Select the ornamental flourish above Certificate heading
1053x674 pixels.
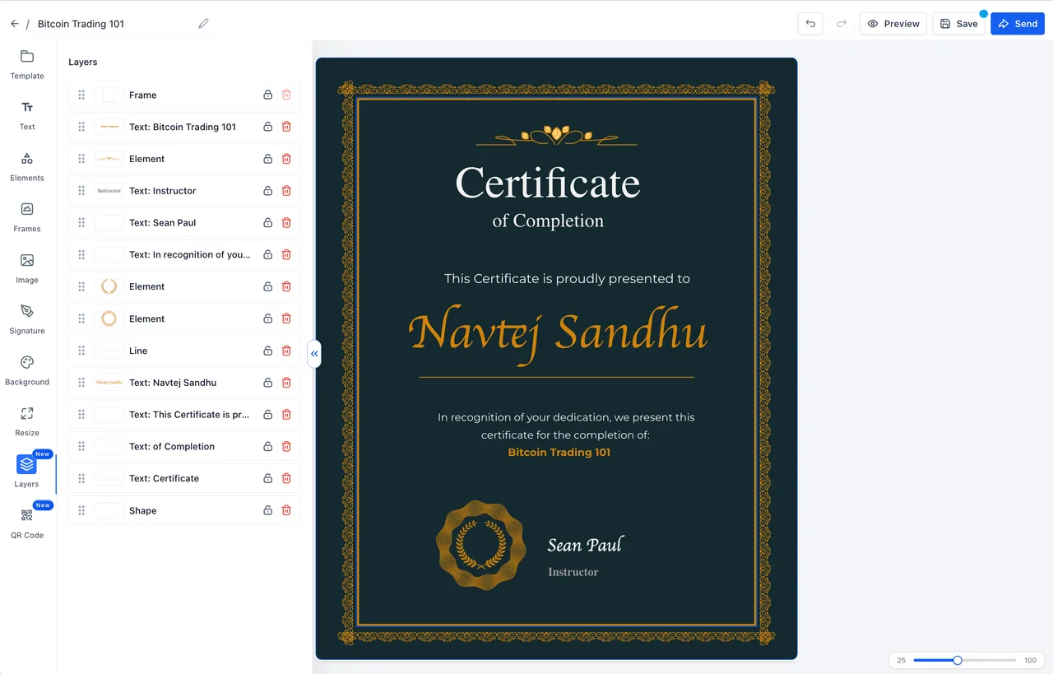557,135
